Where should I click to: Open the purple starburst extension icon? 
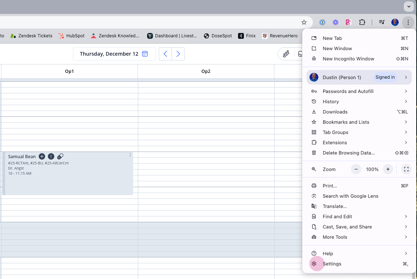pyautogui.click(x=336, y=22)
